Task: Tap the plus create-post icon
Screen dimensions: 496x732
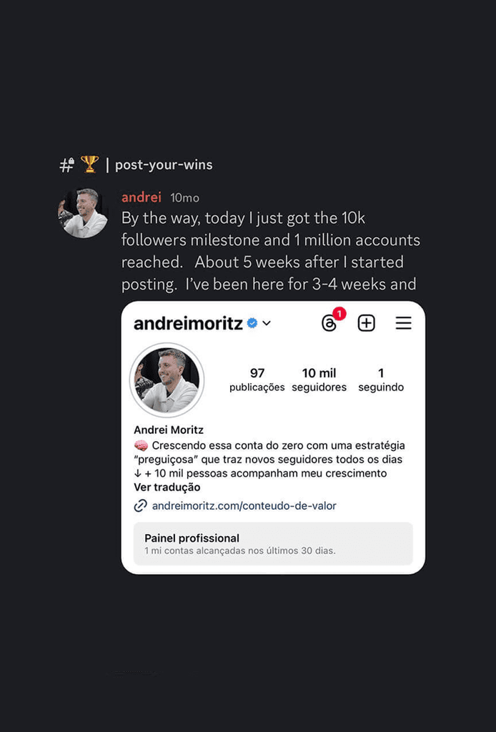Action: tap(367, 323)
